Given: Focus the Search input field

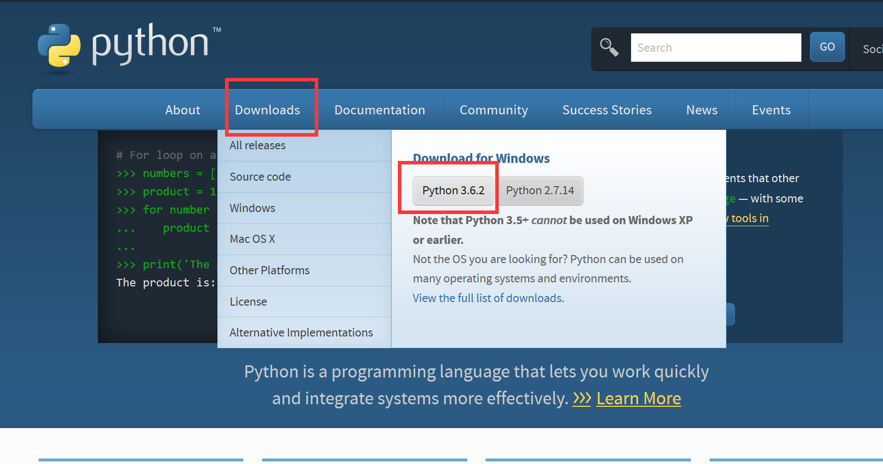Looking at the screenshot, I should click(716, 48).
